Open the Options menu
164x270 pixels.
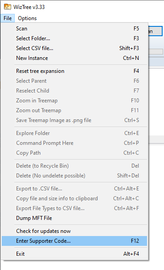27,18
